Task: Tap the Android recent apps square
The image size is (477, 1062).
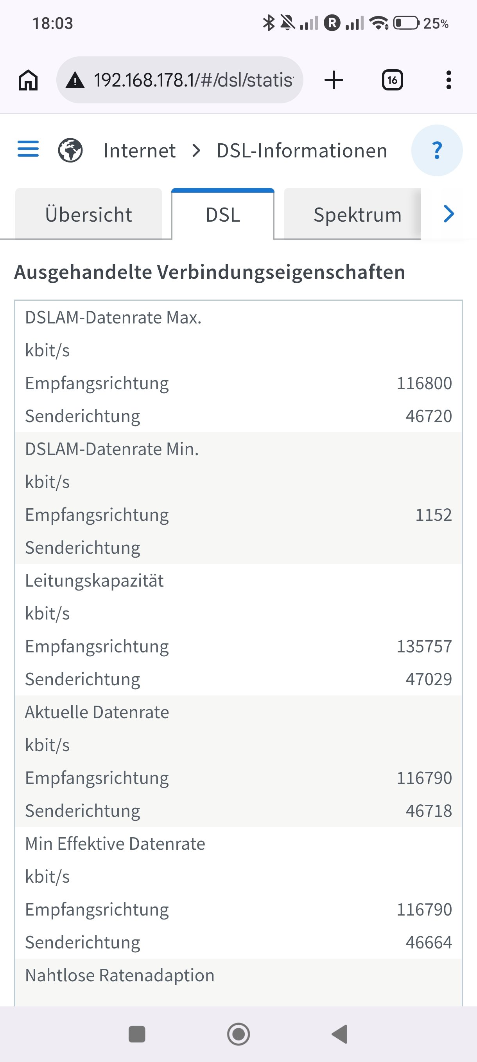Action: (x=137, y=1034)
